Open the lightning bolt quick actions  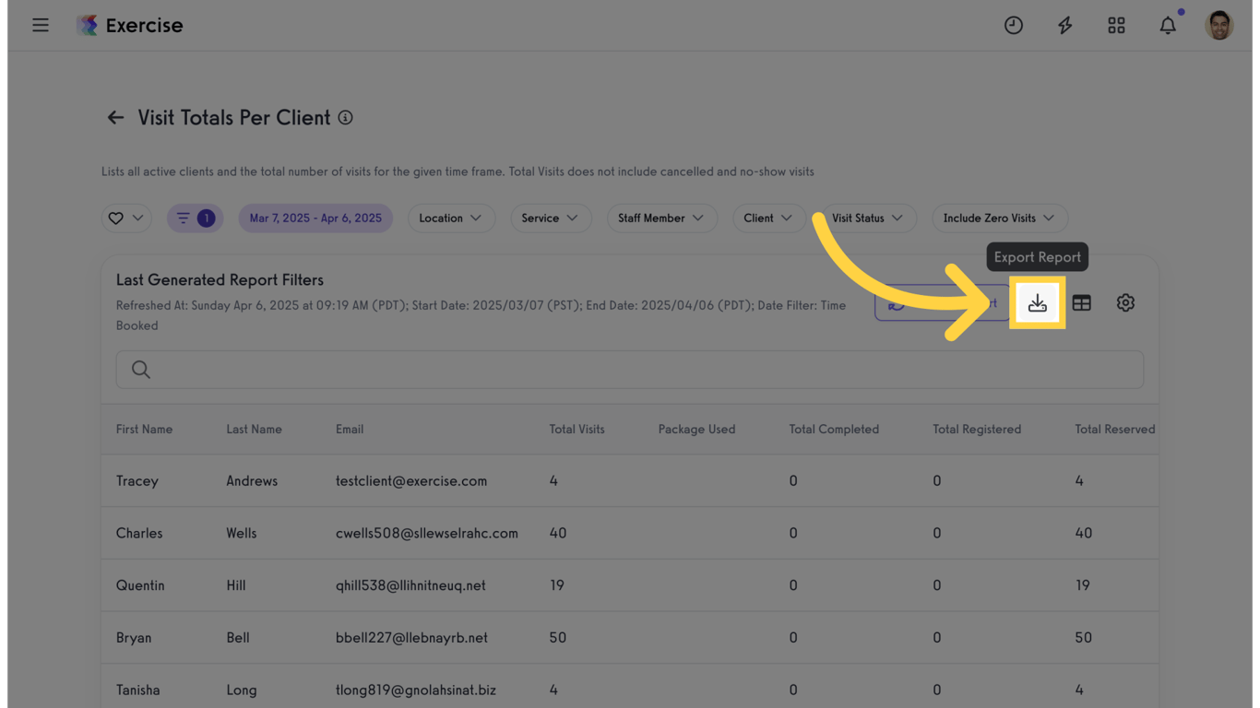(1065, 25)
